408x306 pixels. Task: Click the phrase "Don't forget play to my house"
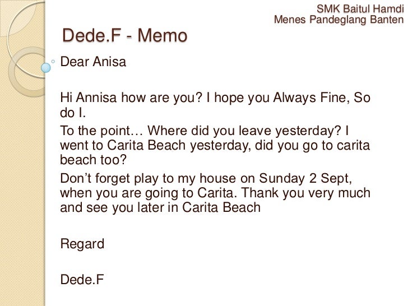click(x=145, y=178)
